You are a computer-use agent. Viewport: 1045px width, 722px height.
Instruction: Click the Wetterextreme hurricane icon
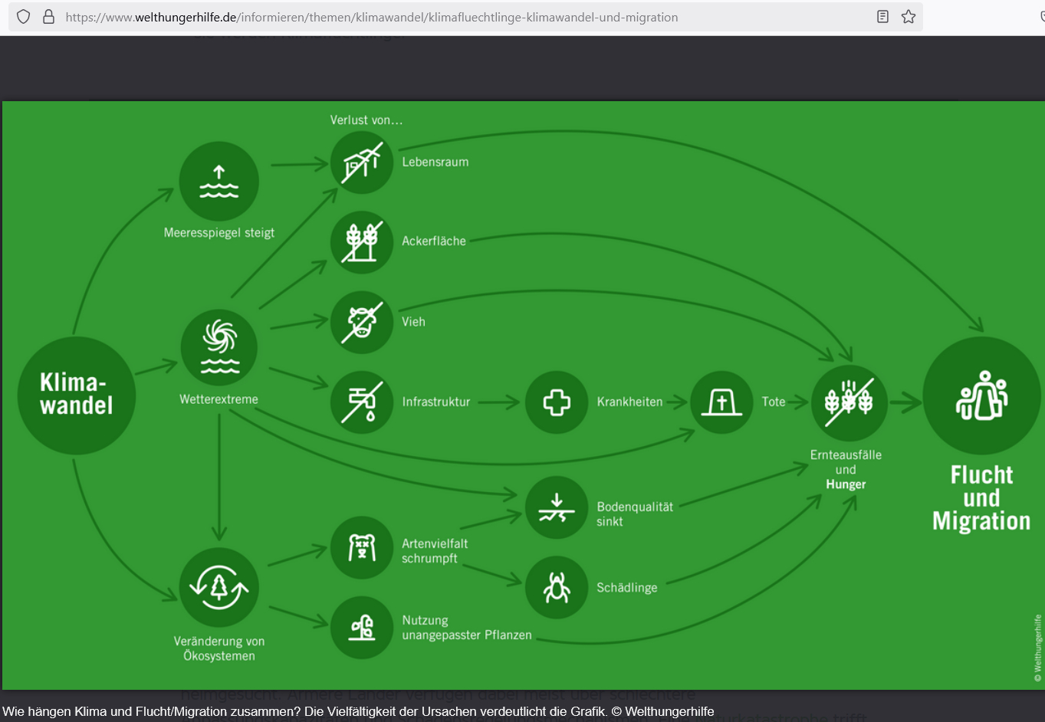point(219,347)
